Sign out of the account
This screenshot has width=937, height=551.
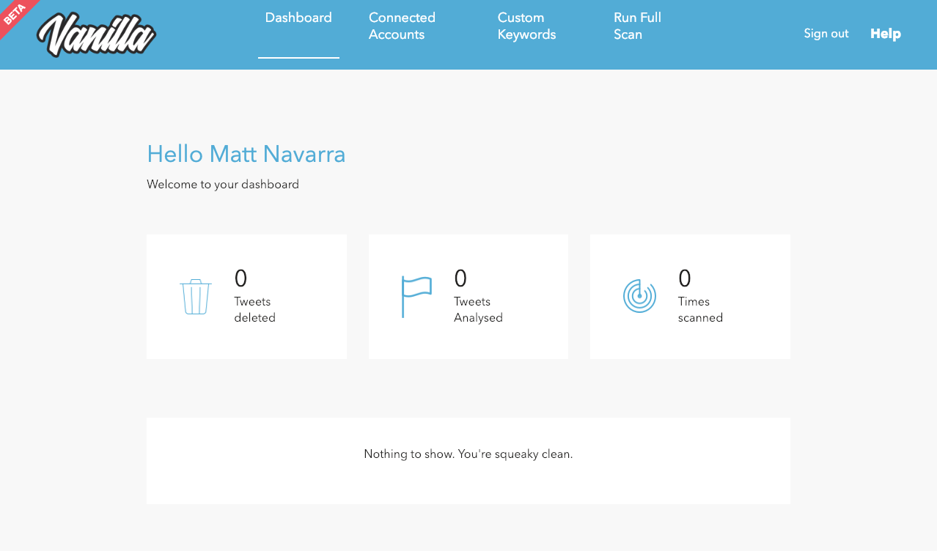tap(826, 34)
